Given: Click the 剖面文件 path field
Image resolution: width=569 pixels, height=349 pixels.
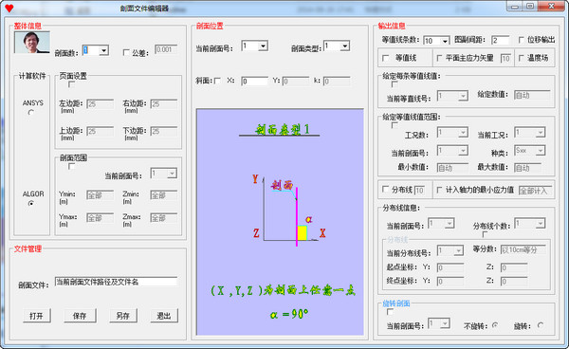Looking at the screenshot, I should [116, 282].
